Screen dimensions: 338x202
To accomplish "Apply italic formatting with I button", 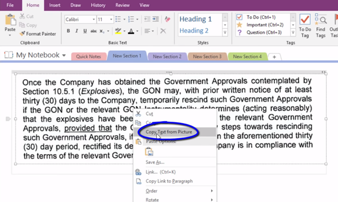I will click(x=77, y=31).
